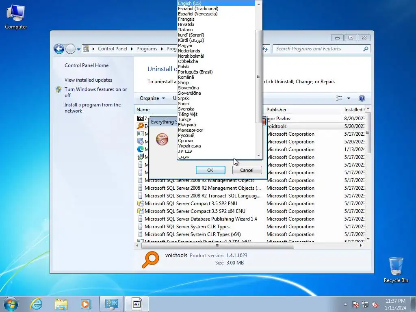Click the network tray icon
This screenshot has width=416, height=312.
click(x=365, y=304)
